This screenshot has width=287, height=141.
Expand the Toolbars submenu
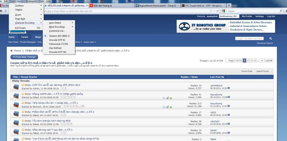pos(26,6)
